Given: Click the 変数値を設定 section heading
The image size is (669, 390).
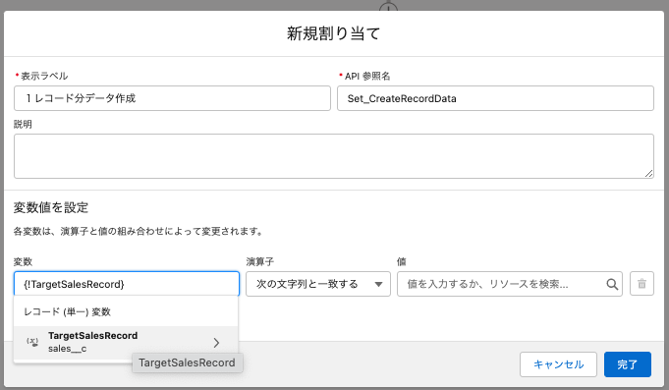Looking at the screenshot, I should 51,208.
